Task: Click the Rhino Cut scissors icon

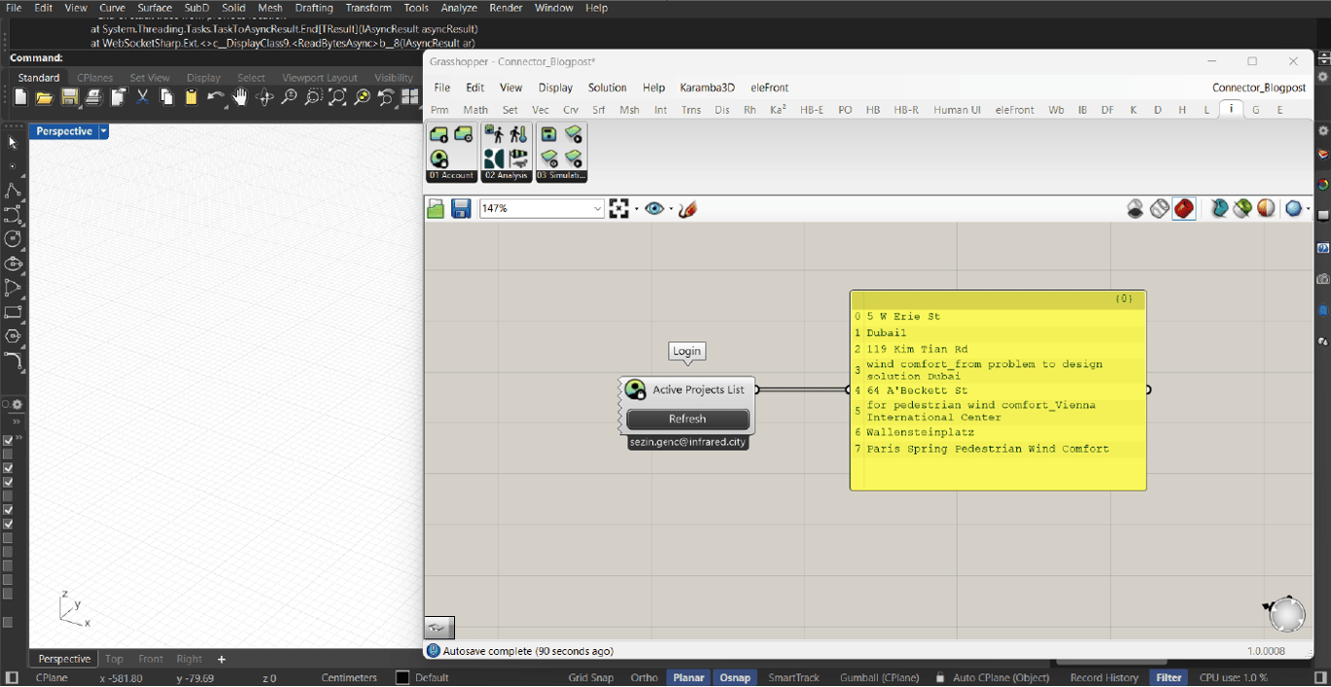Action: (x=142, y=97)
